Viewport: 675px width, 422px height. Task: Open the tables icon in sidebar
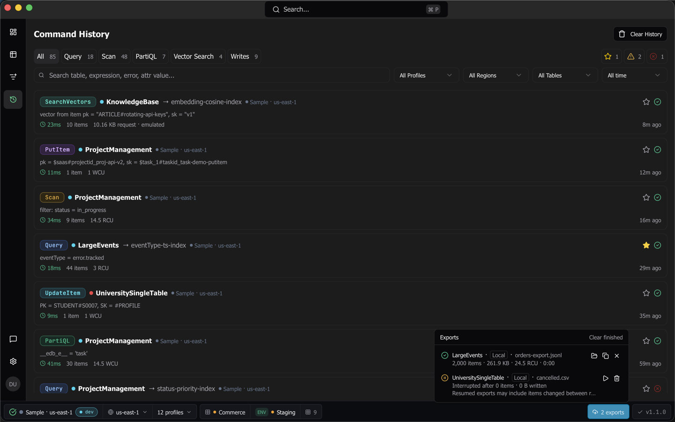[x=13, y=54]
